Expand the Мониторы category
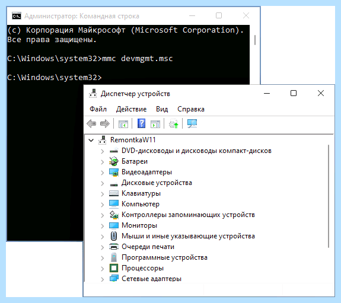 (x=102, y=226)
